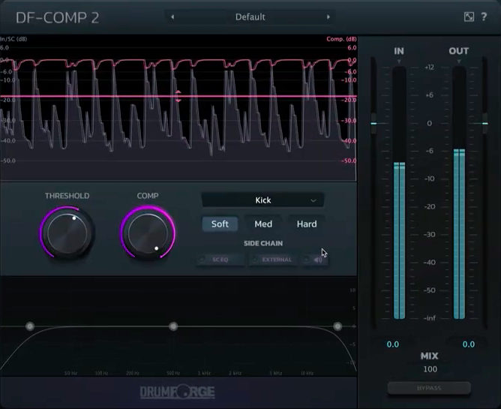Click the OUT gain fader handle
Viewport: 501px width, 409px height.
pos(485,123)
